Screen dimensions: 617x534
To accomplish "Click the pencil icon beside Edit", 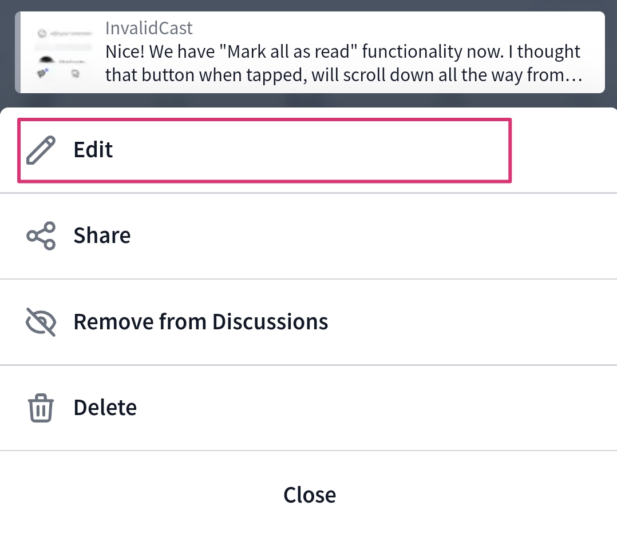I will 41,150.
